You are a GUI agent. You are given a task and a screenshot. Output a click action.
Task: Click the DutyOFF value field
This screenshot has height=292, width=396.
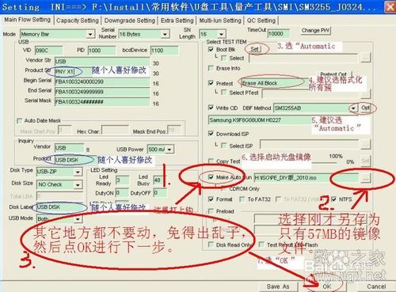tap(160, 193)
